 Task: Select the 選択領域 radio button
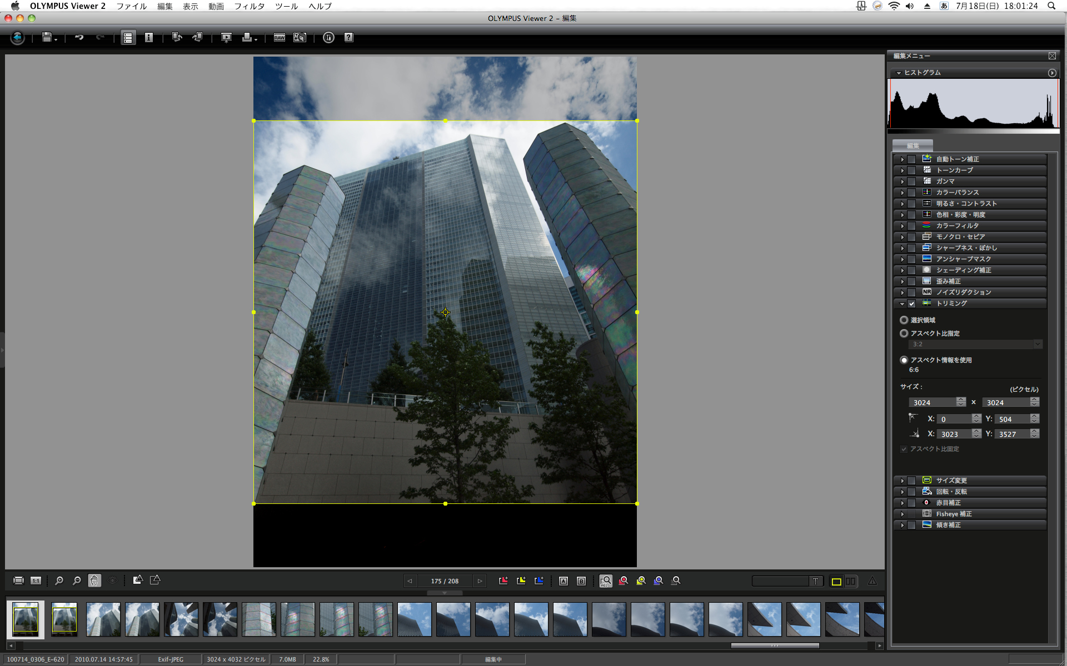[x=904, y=320]
